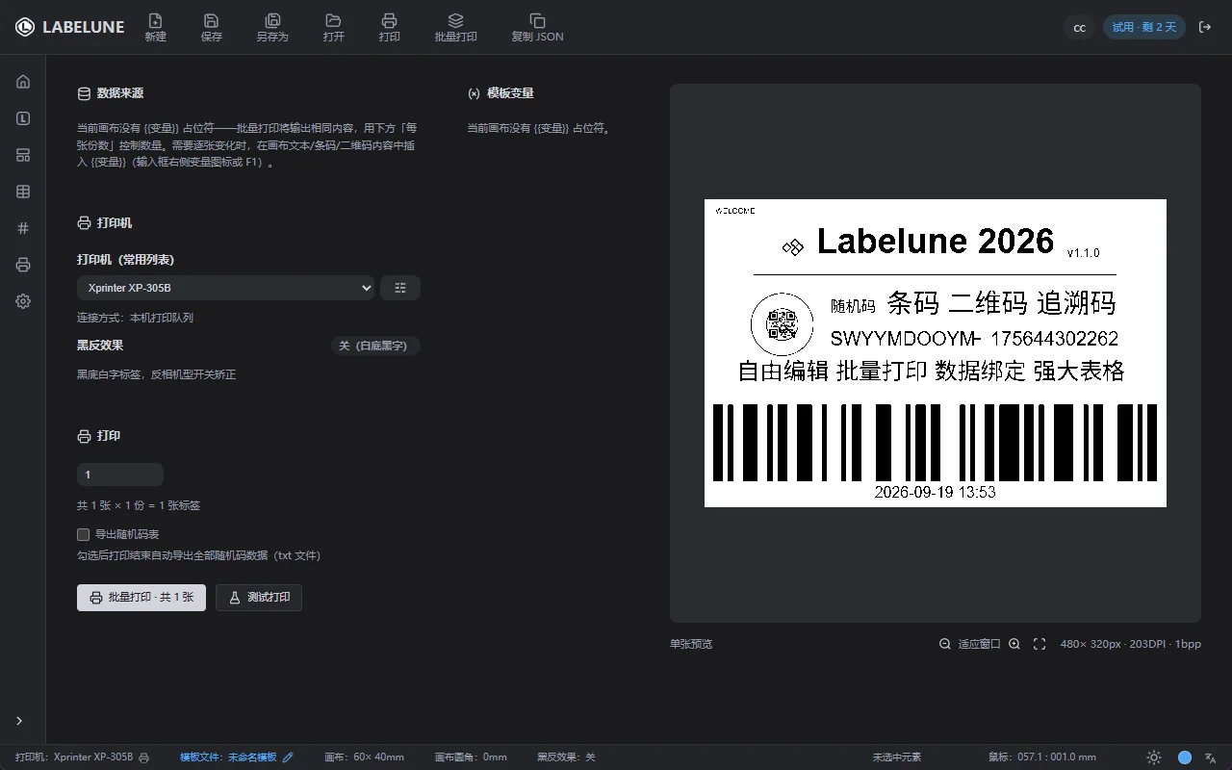Viewport: 1232px width, 770px height.
Task: Click the 保存 (Save) toolbar icon
Action: point(212,27)
